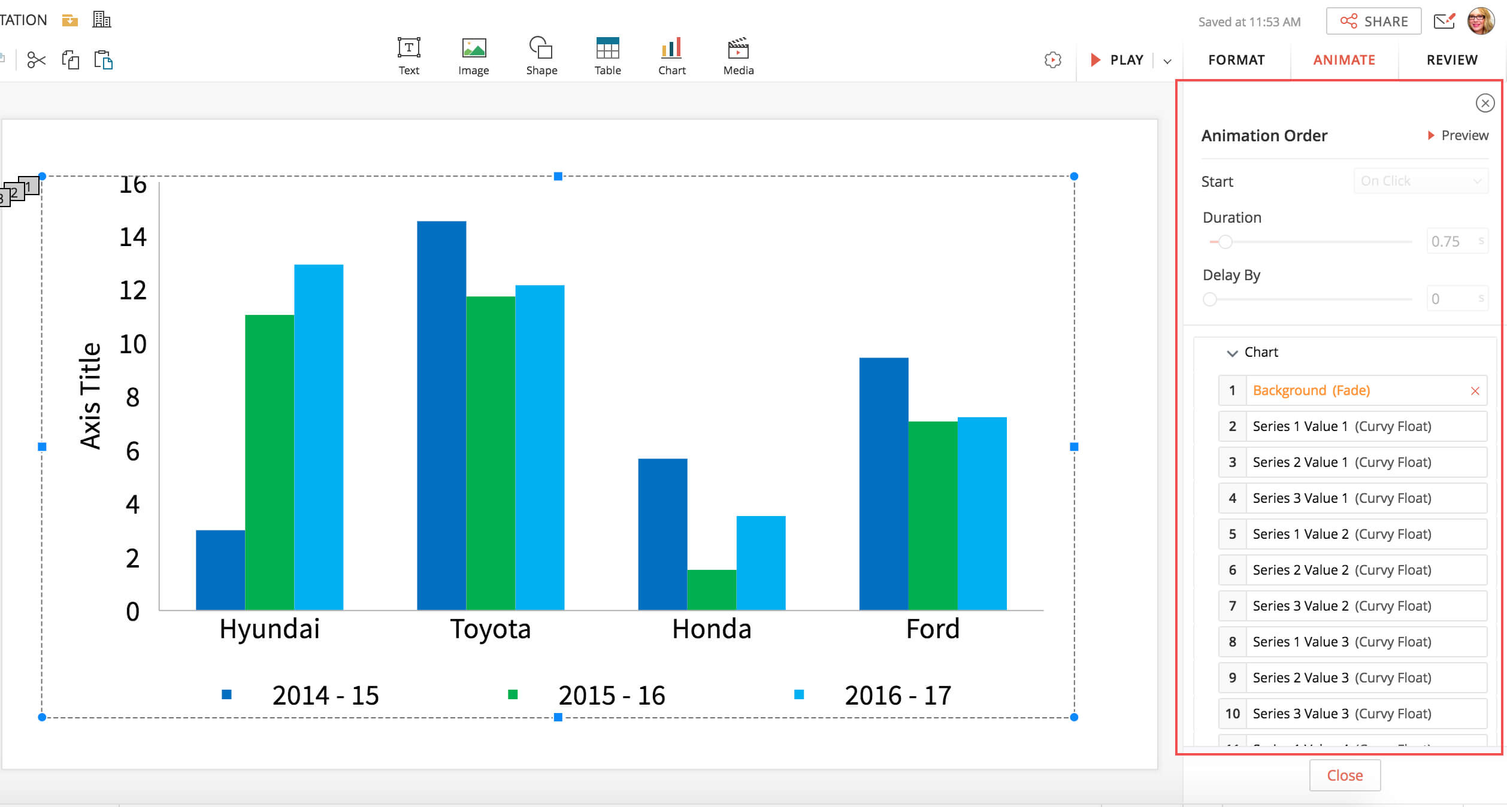Switch to the FORMAT tab
Image resolution: width=1507 pixels, height=807 pixels.
pos(1236,60)
